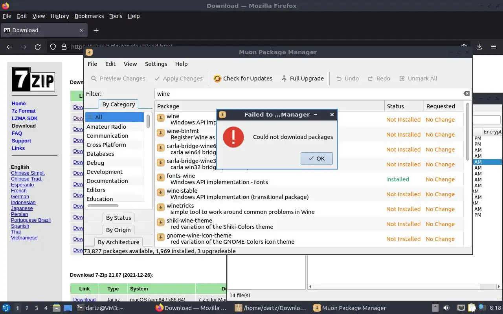The image size is (503, 314).
Task: Open the Firefox hamburger menu
Action: tap(494, 47)
